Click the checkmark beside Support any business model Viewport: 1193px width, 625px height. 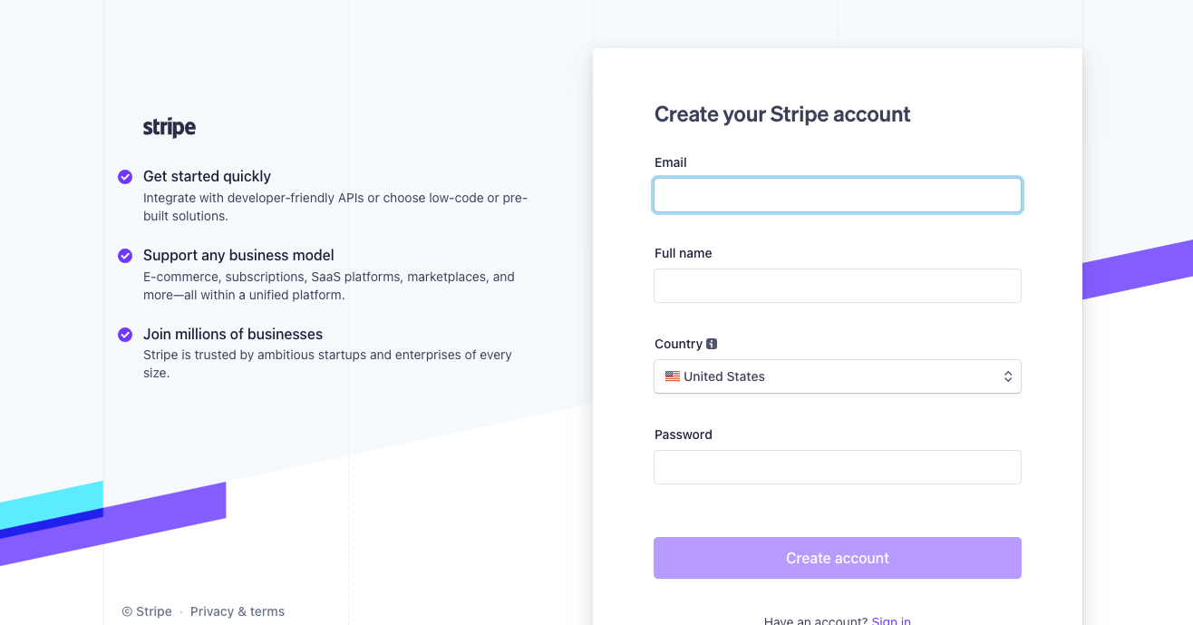pyautogui.click(x=125, y=256)
